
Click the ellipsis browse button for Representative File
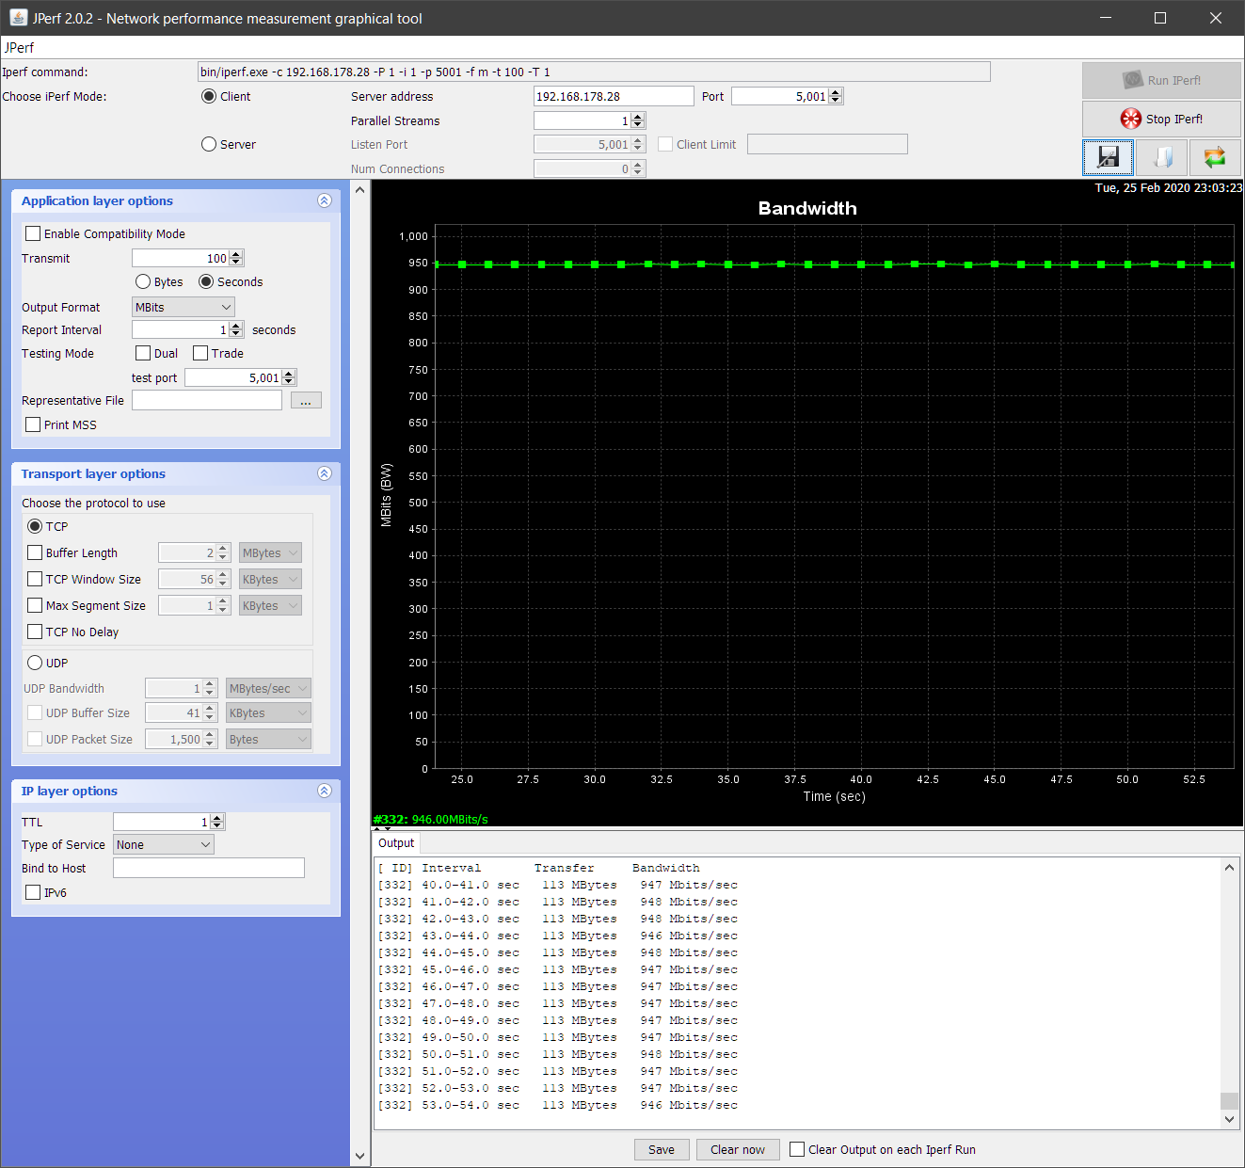point(306,401)
